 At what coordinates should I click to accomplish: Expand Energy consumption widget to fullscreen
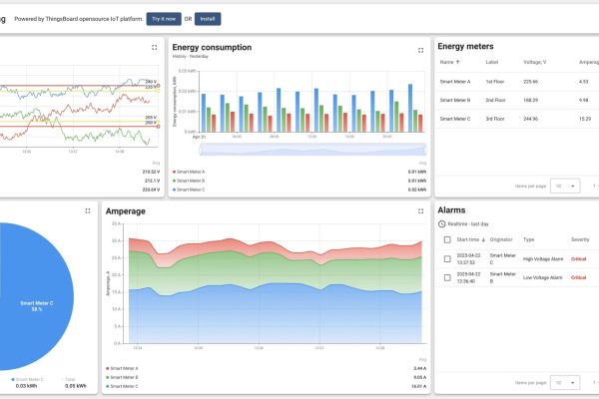420,50
